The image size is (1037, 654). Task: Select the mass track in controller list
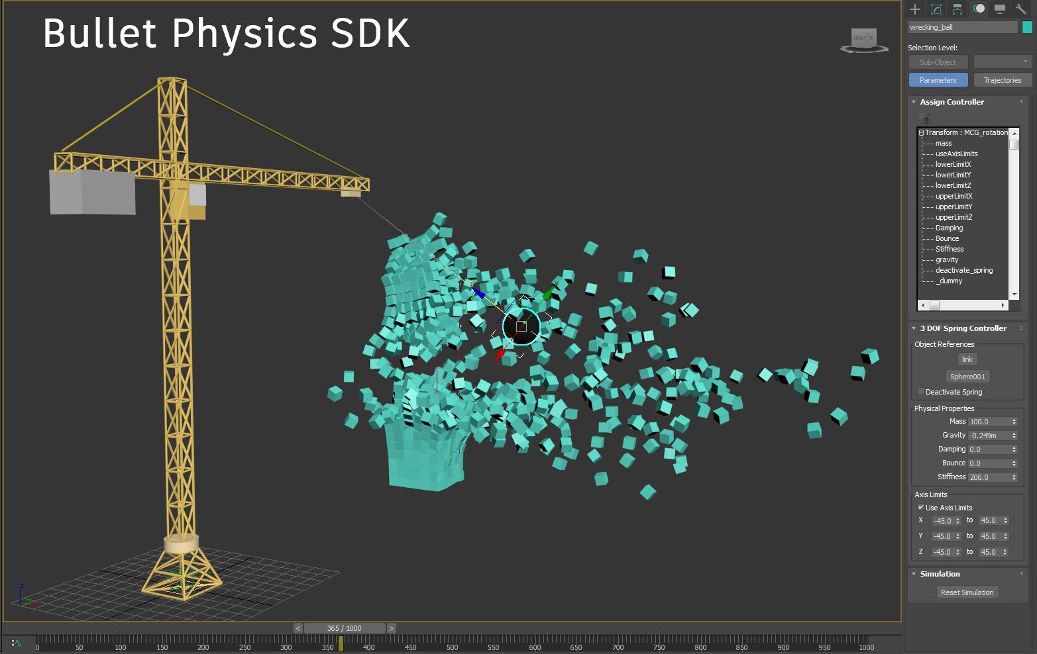(944, 143)
